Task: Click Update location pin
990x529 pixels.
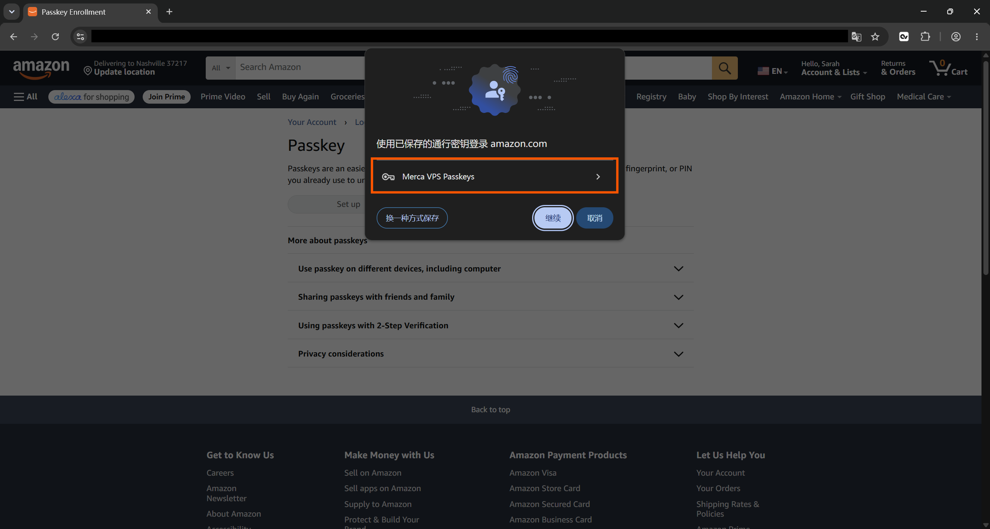Action: [88, 71]
